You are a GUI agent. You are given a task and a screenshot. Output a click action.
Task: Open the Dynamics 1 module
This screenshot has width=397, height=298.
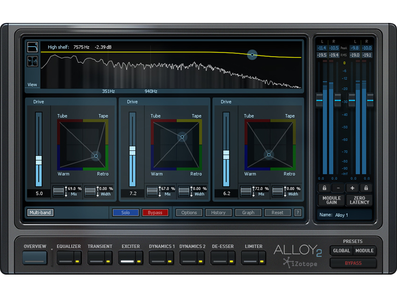click(x=158, y=257)
